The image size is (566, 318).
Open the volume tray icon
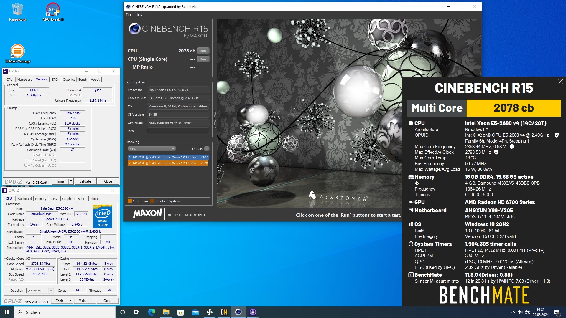coord(520,312)
